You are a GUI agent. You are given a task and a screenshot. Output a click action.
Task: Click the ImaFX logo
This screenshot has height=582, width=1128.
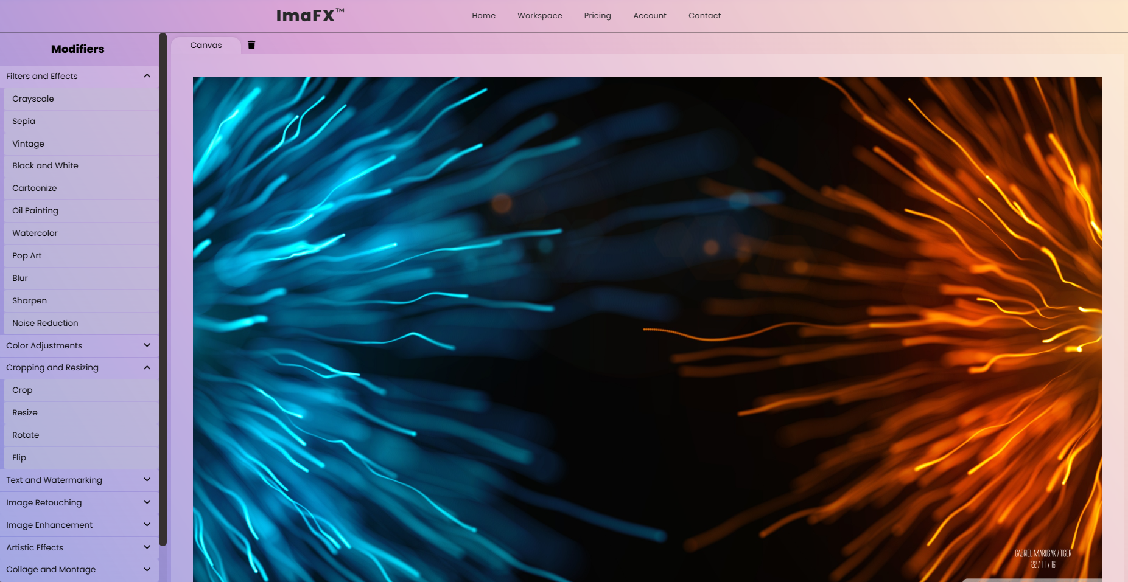tap(309, 15)
